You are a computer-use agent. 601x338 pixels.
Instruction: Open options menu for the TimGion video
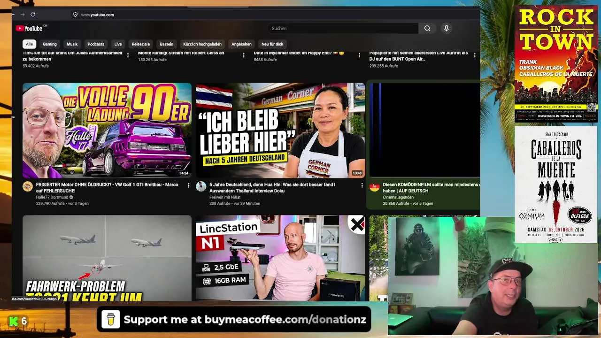tap(128, 55)
